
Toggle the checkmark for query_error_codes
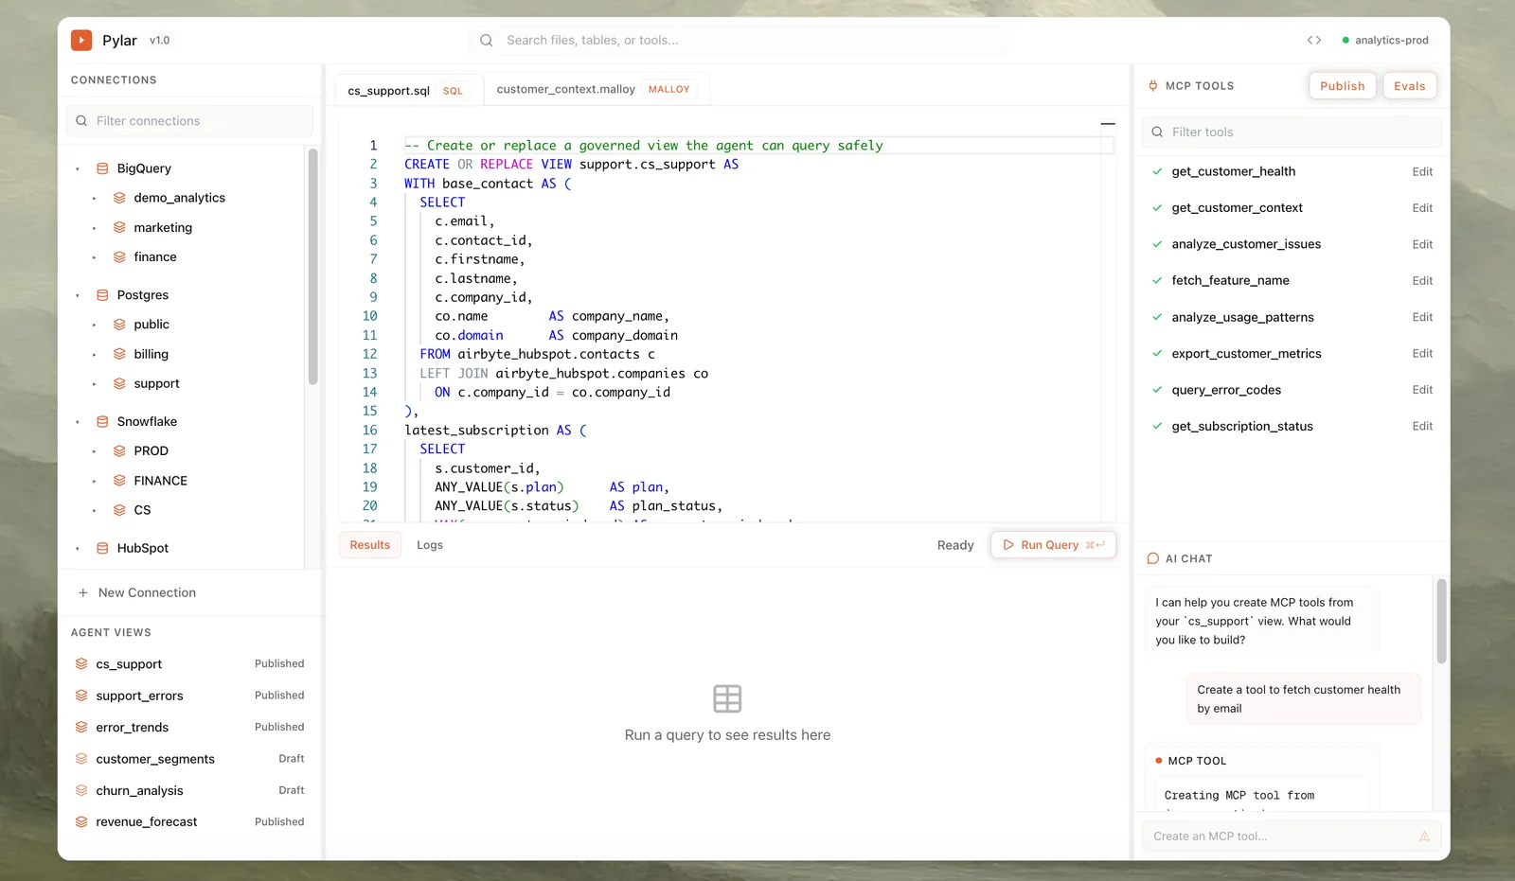(1157, 389)
